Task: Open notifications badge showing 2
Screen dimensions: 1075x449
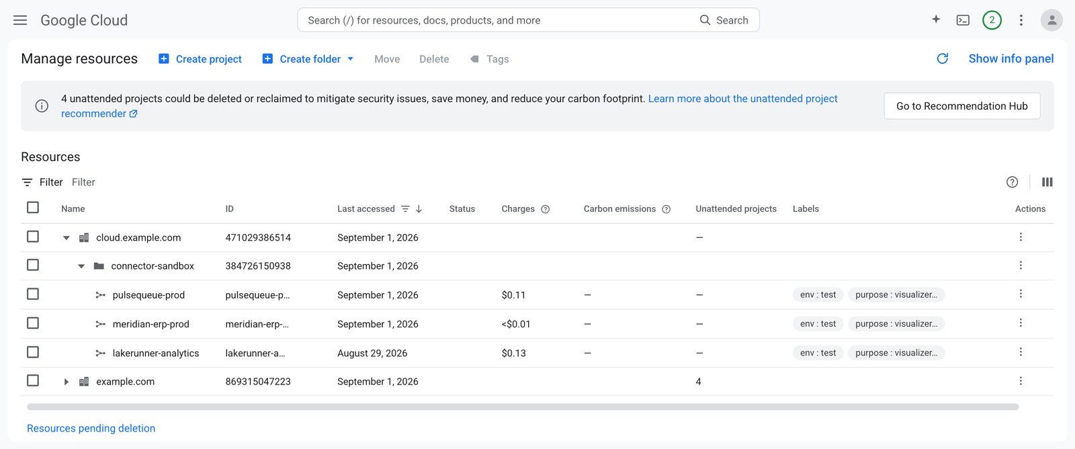Action: point(992,20)
